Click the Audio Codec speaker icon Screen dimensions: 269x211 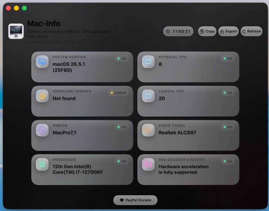pos(148,130)
